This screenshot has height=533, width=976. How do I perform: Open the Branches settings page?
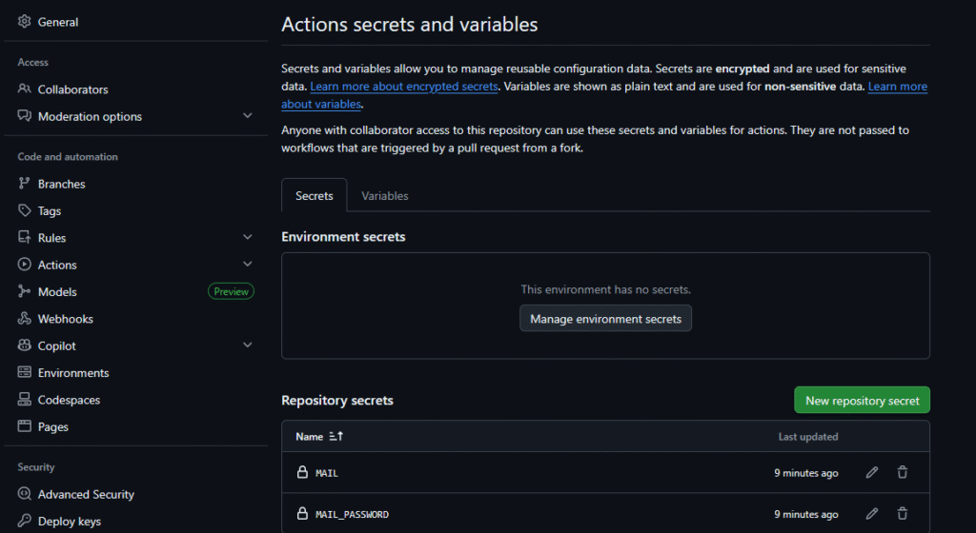click(61, 184)
